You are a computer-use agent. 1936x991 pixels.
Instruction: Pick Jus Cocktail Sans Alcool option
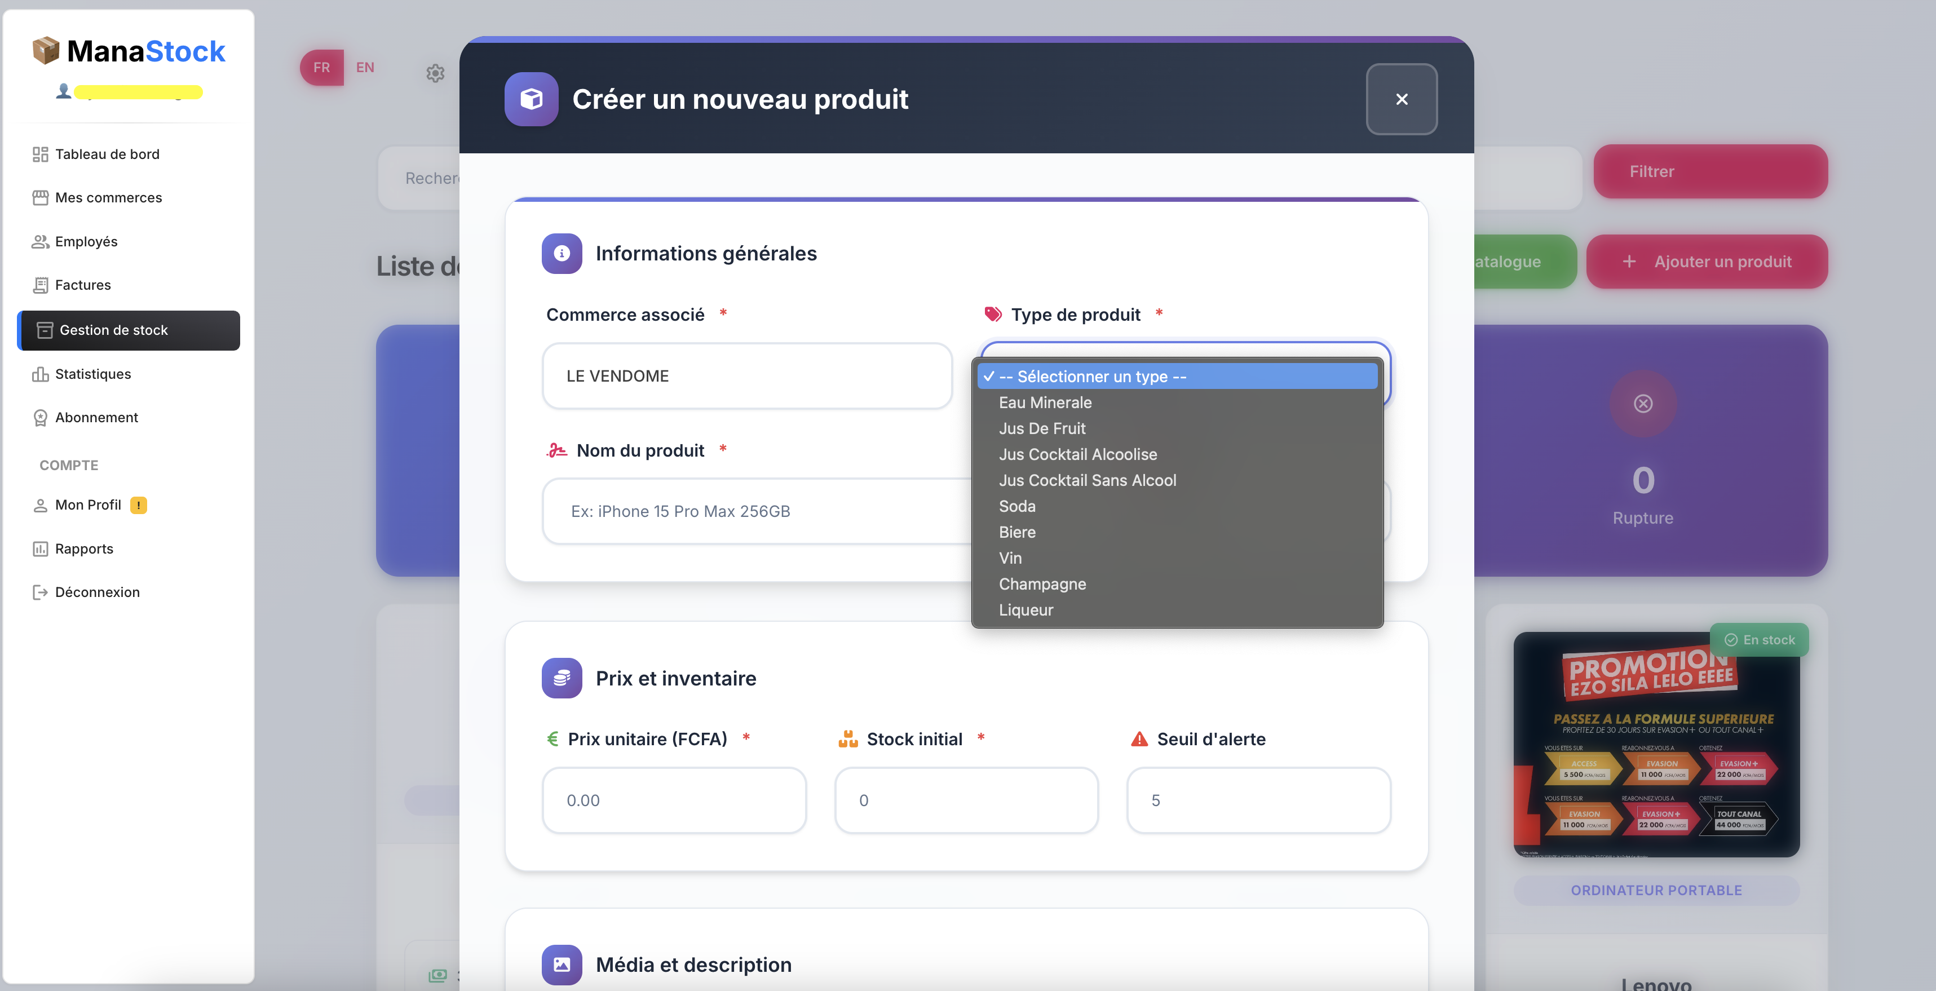[x=1177, y=480]
